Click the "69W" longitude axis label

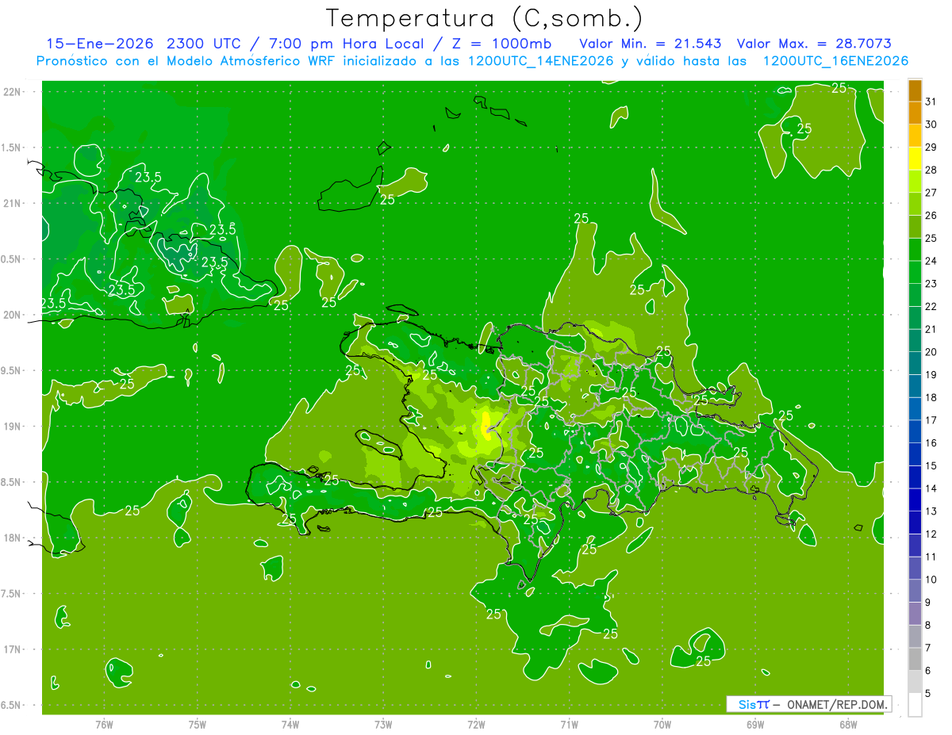pyautogui.click(x=755, y=725)
